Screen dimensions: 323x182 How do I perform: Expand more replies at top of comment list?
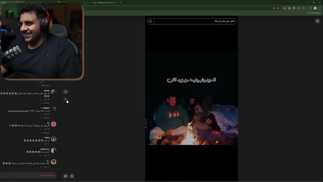pos(44,85)
